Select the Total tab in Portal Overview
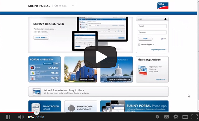Viewport: 199px width, 121px height. click(x=56, y=64)
